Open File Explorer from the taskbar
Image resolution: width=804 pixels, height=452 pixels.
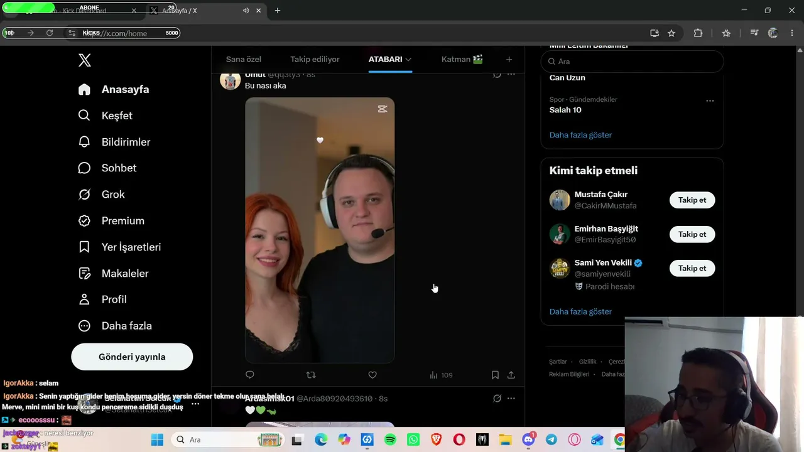pyautogui.click(x=506, y=440)
